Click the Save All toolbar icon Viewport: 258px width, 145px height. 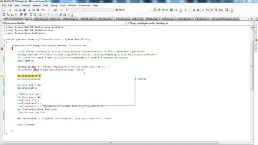[x=24, y=10]
